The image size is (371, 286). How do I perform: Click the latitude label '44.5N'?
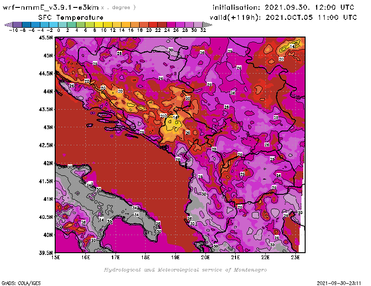(x=45, y=74)
